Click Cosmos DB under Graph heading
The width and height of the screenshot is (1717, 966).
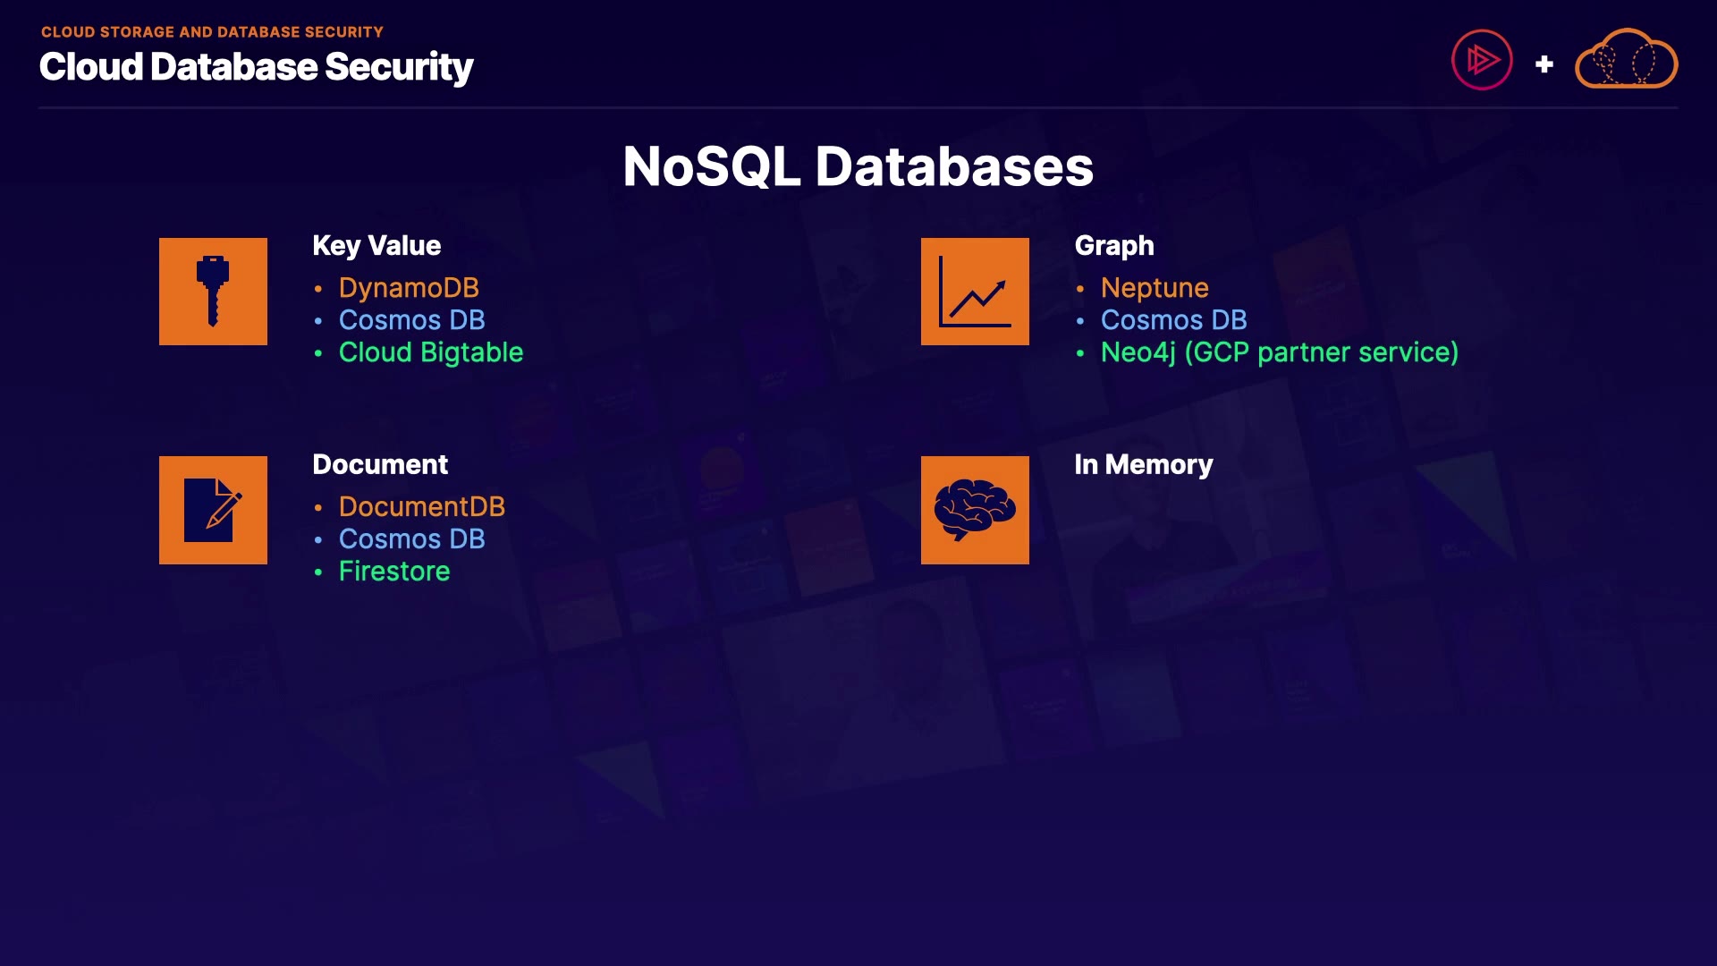(1173, 320)
